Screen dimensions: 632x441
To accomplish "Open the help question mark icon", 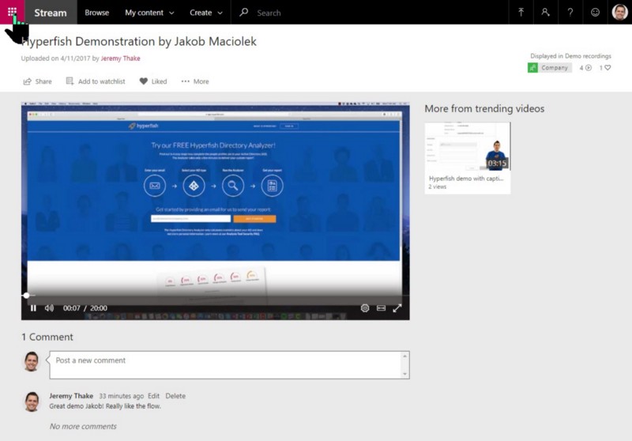I will (570, 13).
